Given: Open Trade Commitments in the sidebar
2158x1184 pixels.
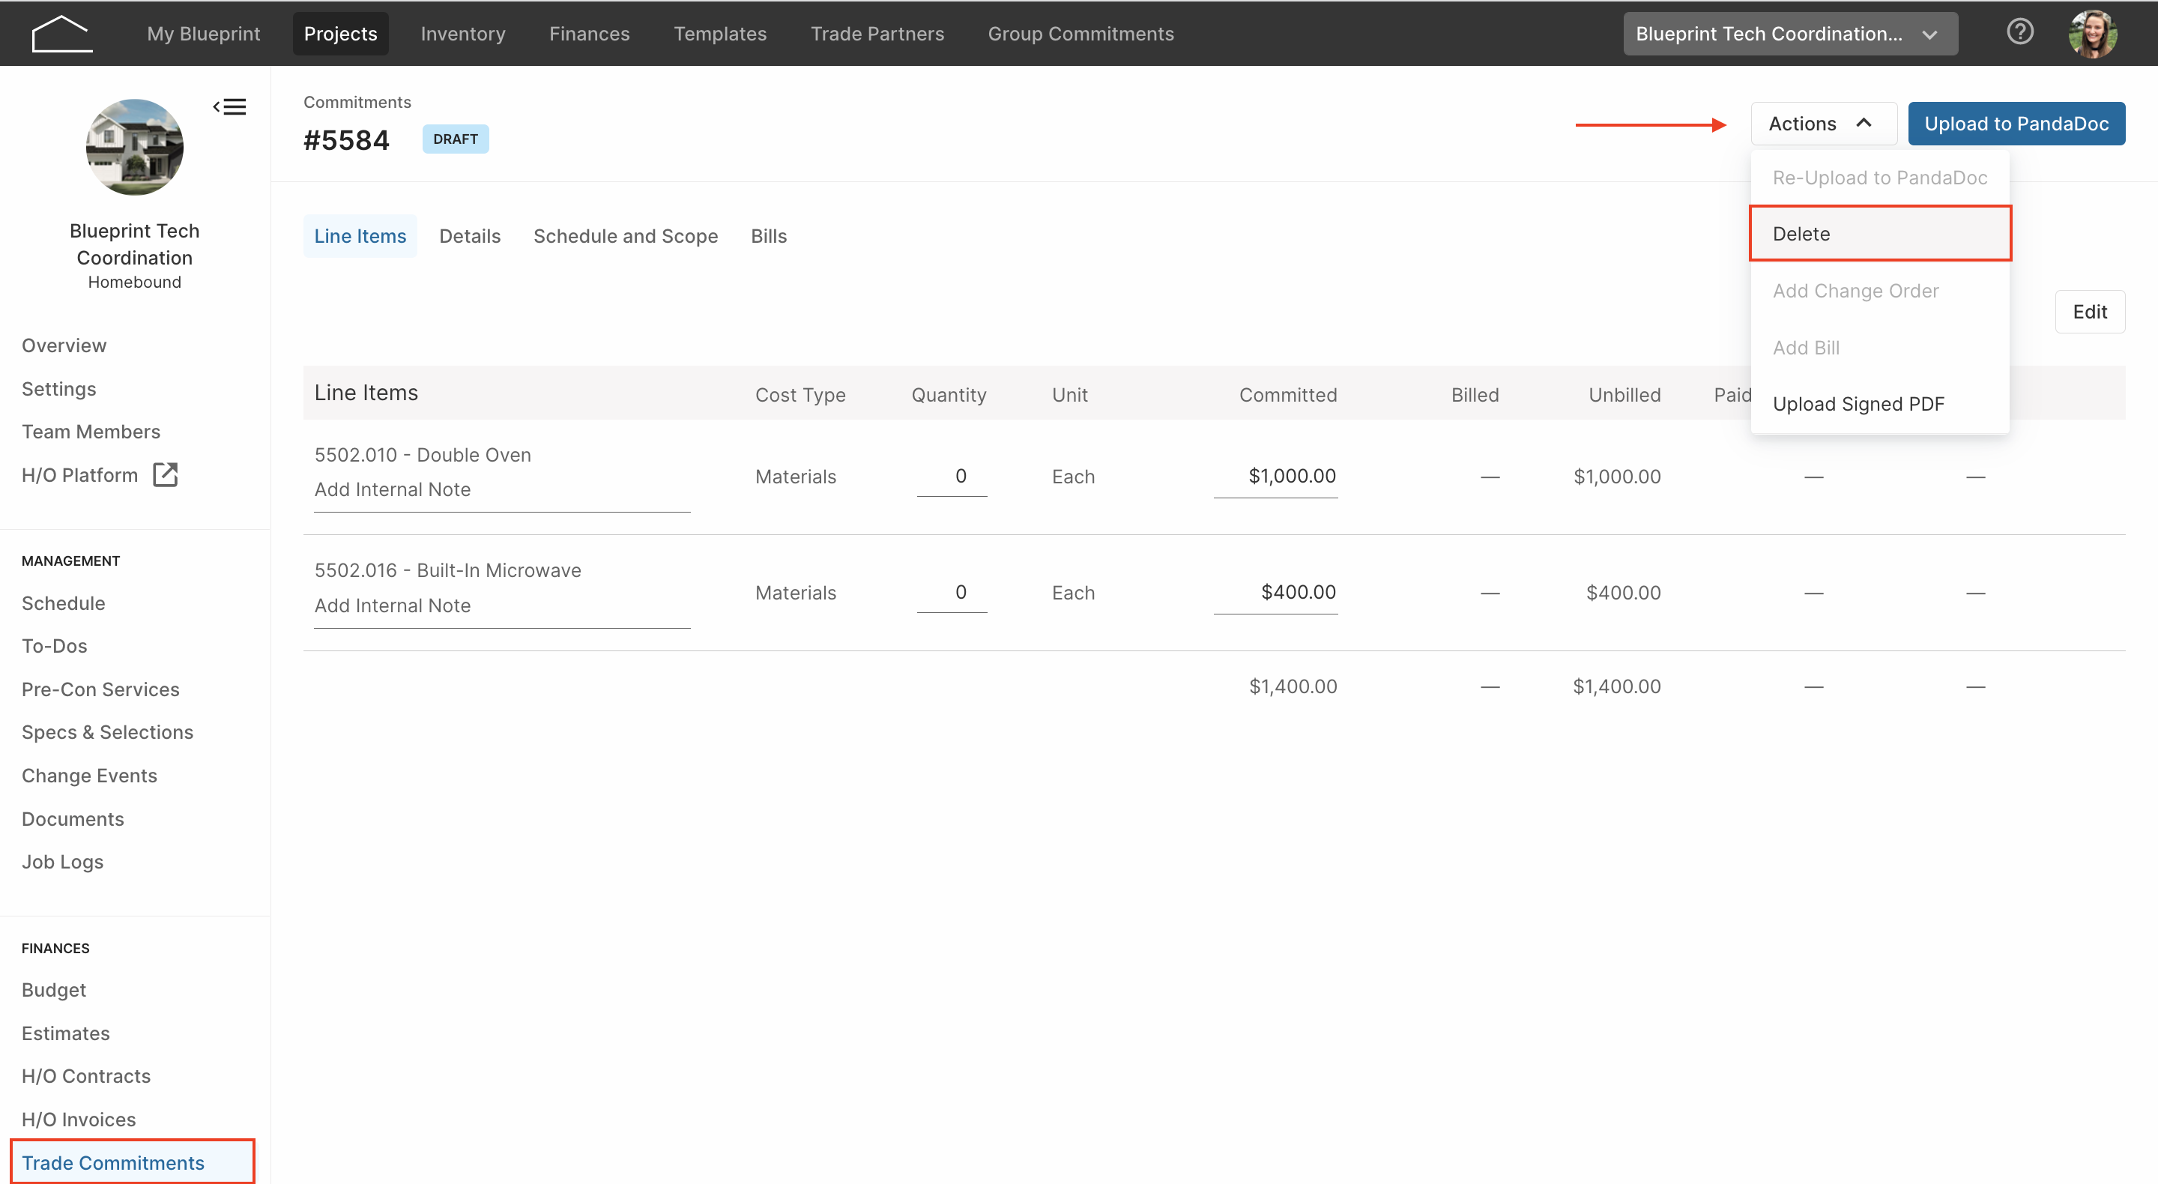Looking at the screenshot, I should [x=133, y=1162].
